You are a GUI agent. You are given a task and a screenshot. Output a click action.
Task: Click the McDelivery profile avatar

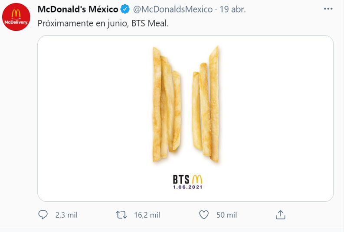pyautogui.click(x=16, y=17)
